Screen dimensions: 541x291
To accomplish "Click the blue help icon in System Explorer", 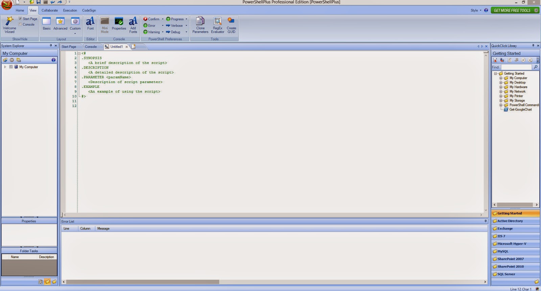I will 53,60.
